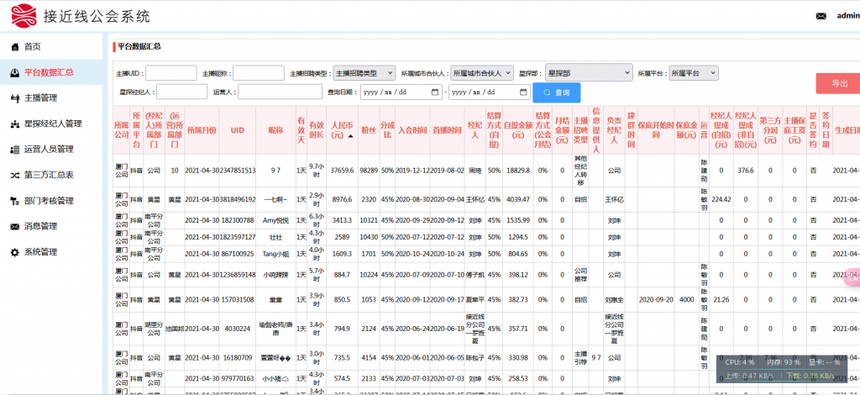This screenshot has width=860, height=395.
Task: Click UID cell 4030224
Action: coord(238,329)
